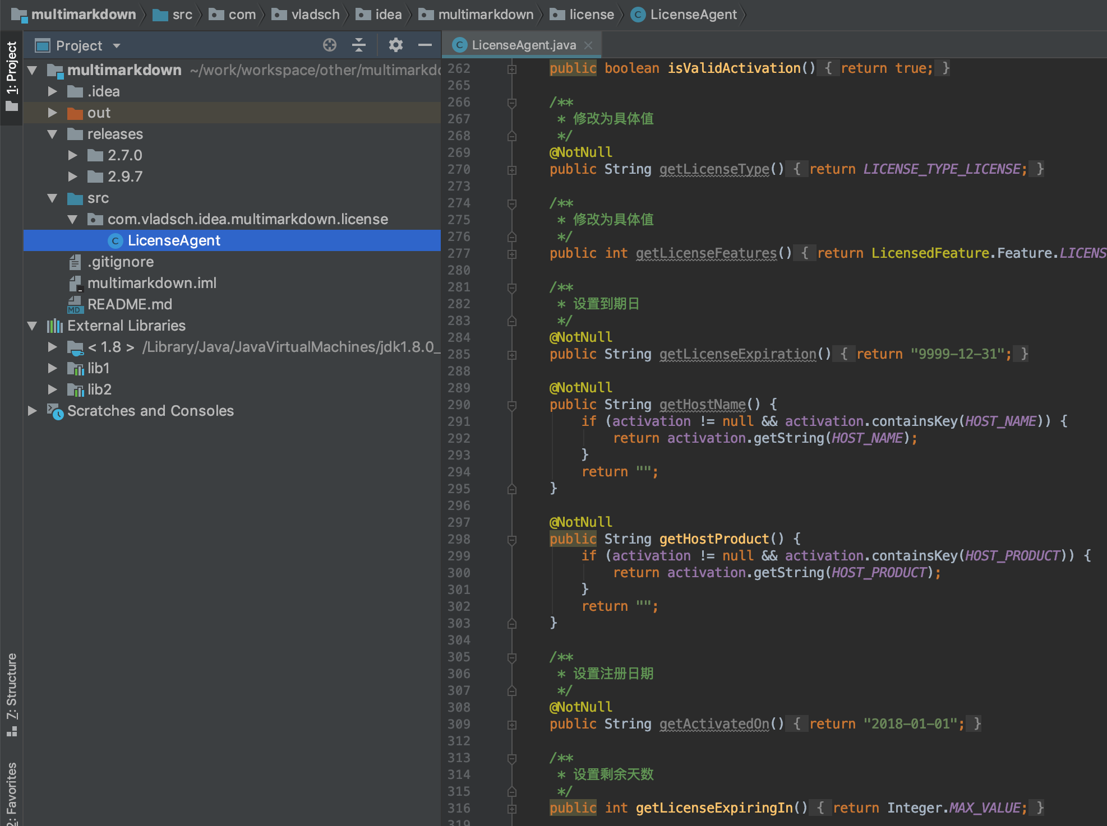Click the locate/scroll-from-source target icon
Image resolution: width=1107 pixels, height=826 pixels.
click(330, 45)
